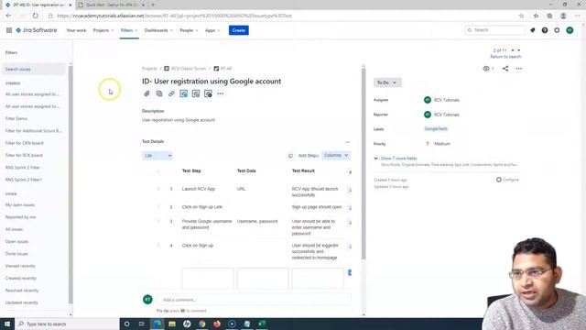586x330 pixels.
Task: Click the icon left of Add Steps
Action: click(x=290, y=156)
